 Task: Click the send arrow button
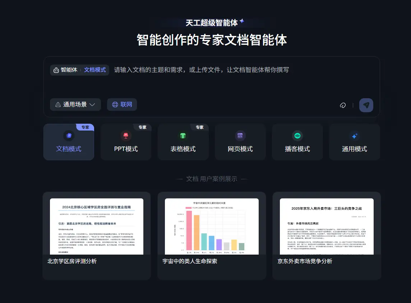click(366, 105)
